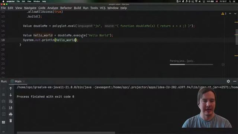Viewport: 238px width, 134px height.
Task: Open Spotlight search in macOS menu bar
Action: 230,1
